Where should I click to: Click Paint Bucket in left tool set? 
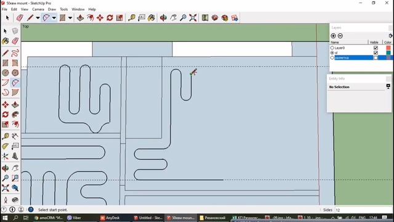point(6,41)
